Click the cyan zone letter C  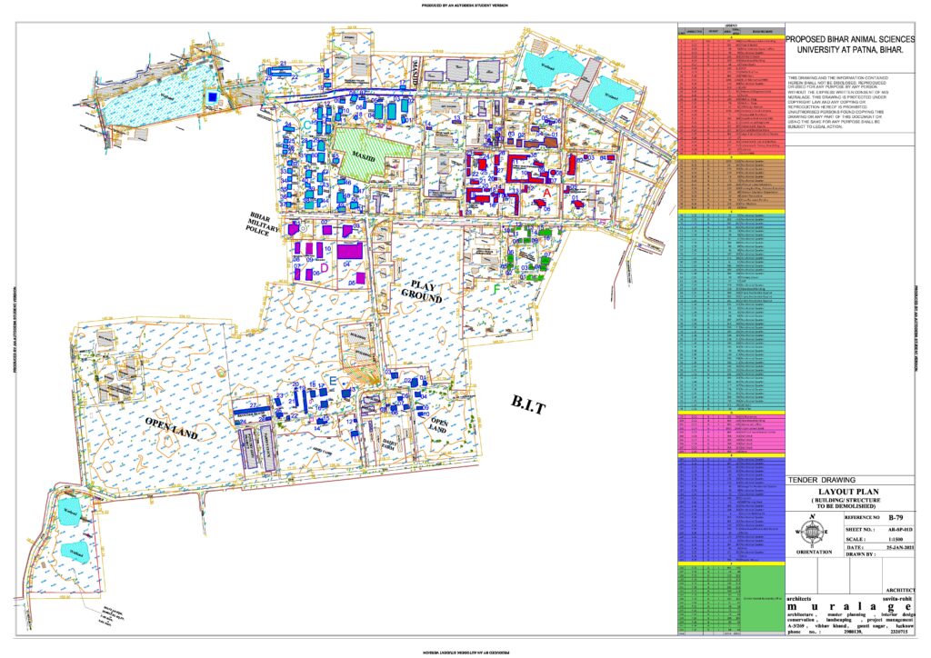[x=308, y=122]
